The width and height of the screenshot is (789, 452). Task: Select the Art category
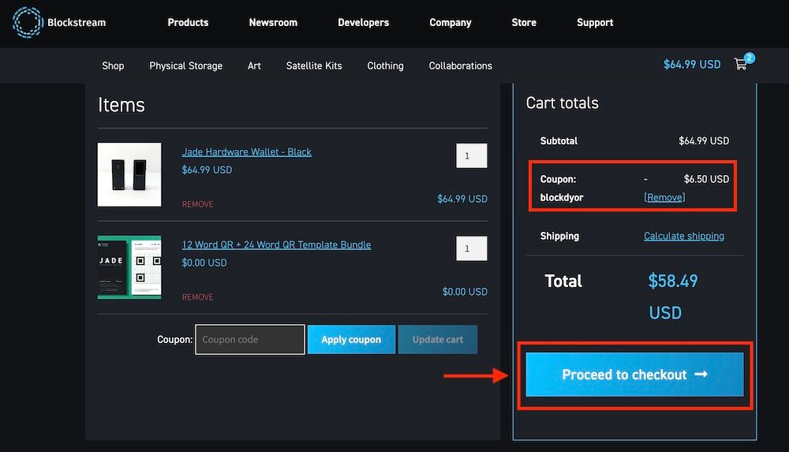pyautogui.click(x=254, y=66)
